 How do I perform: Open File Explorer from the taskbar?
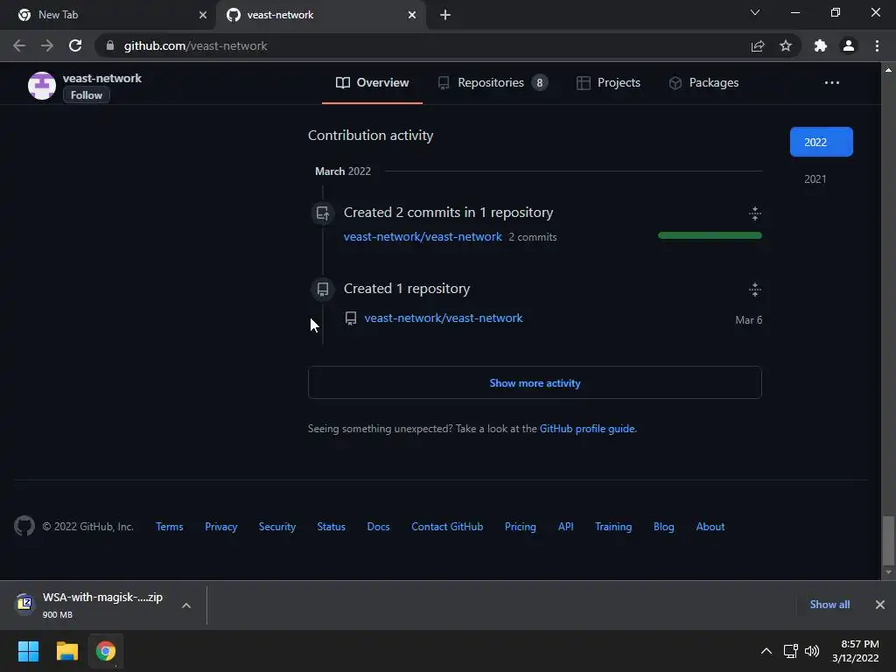click(66, 651)
